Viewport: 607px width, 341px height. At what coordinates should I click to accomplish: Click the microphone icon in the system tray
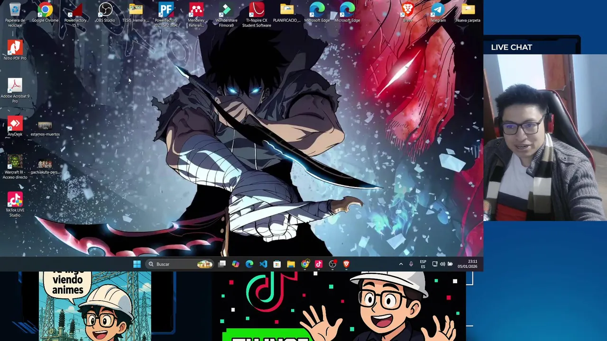pos(411,264)
